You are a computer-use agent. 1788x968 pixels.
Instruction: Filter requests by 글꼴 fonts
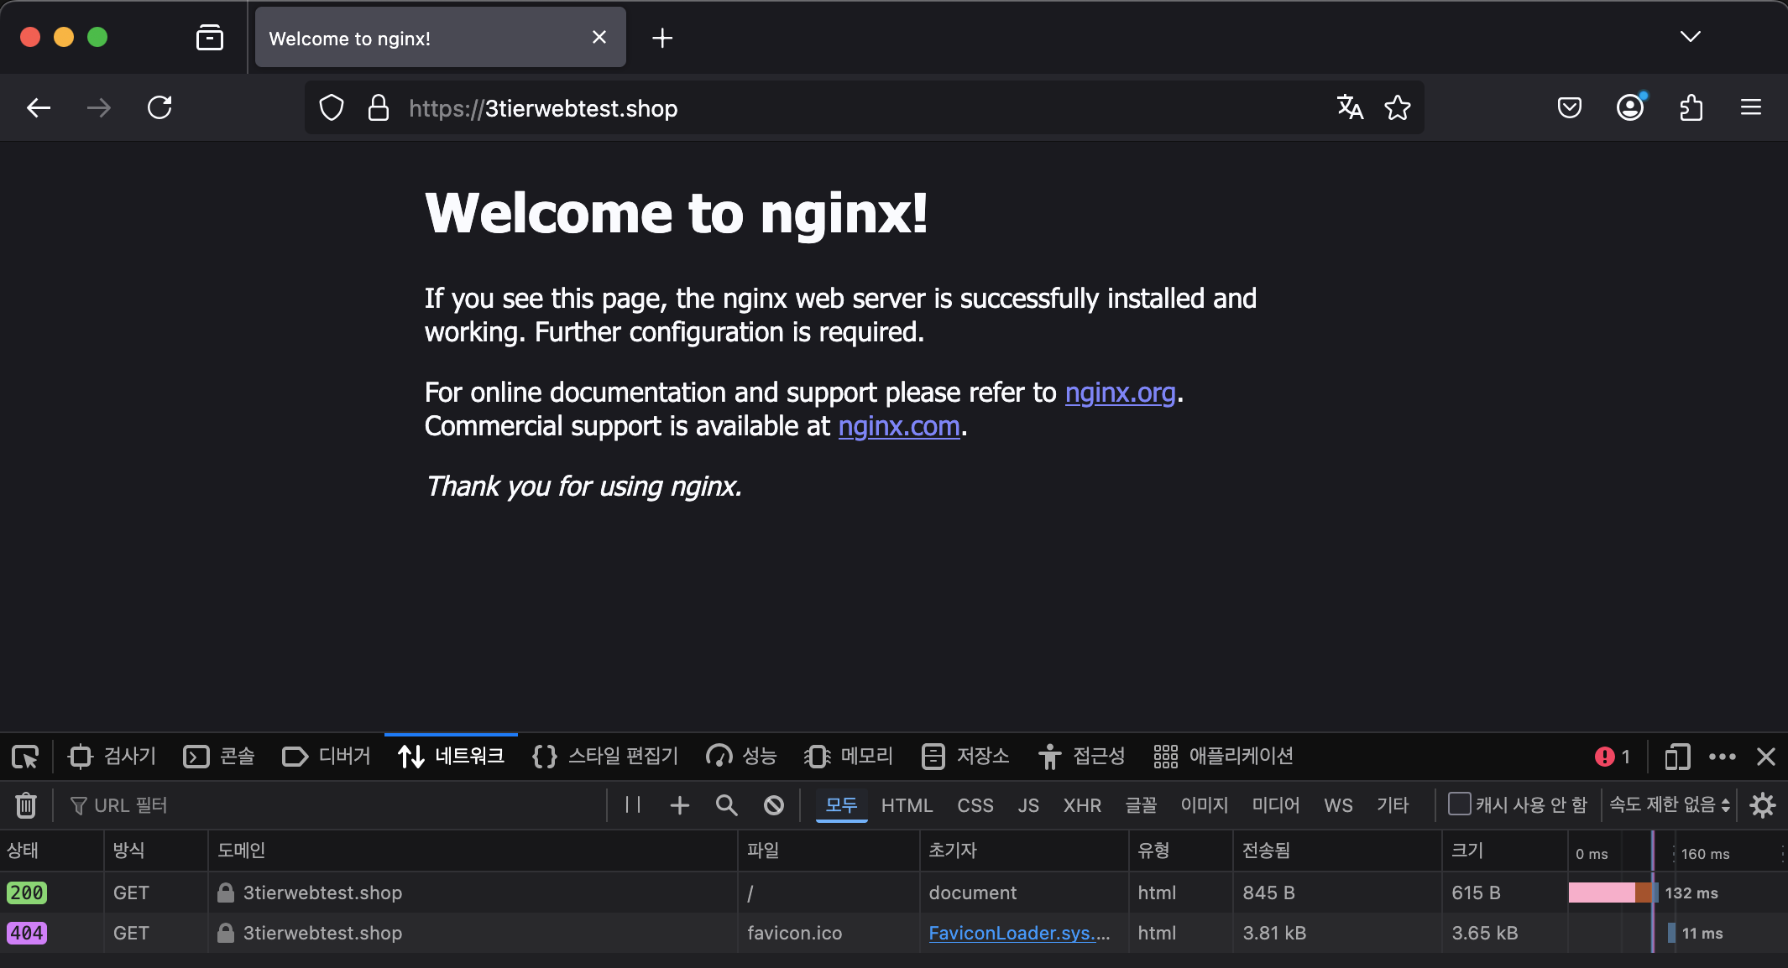point(1141,805)
